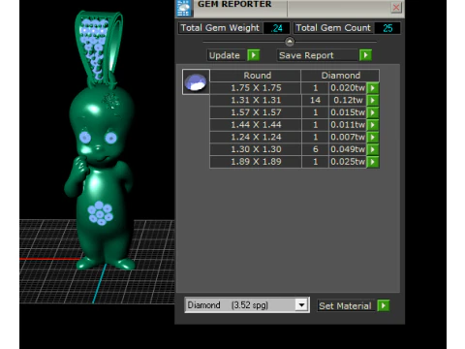This screenshot has width=465, height=349.
Task: Click the Gem Reporter icon in title bar
Action: pyautogui.click(x=184, y=8)
